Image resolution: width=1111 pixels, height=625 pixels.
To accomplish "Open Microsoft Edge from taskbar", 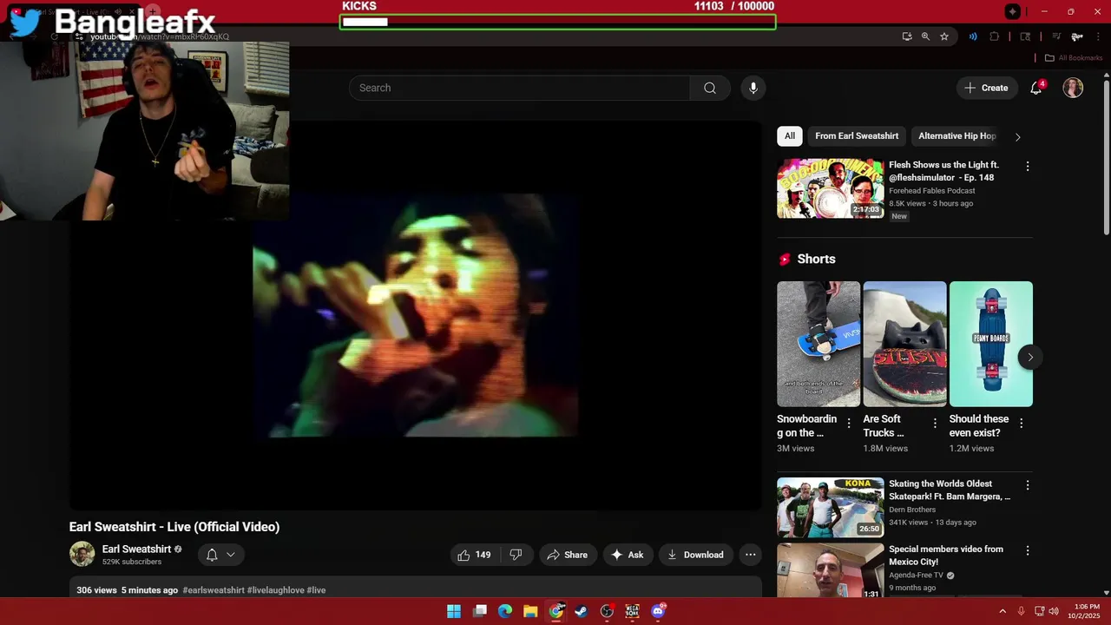I will (x=505, y=611).
